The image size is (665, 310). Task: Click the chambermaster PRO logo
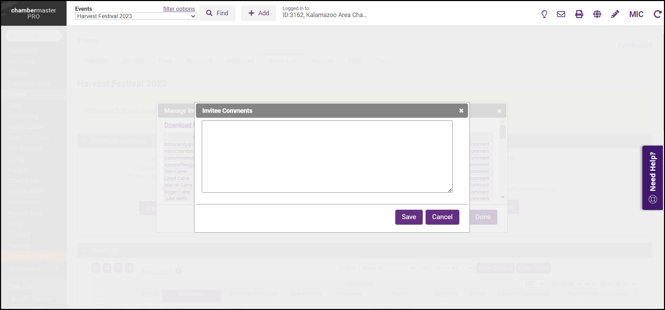click(33, 13)
